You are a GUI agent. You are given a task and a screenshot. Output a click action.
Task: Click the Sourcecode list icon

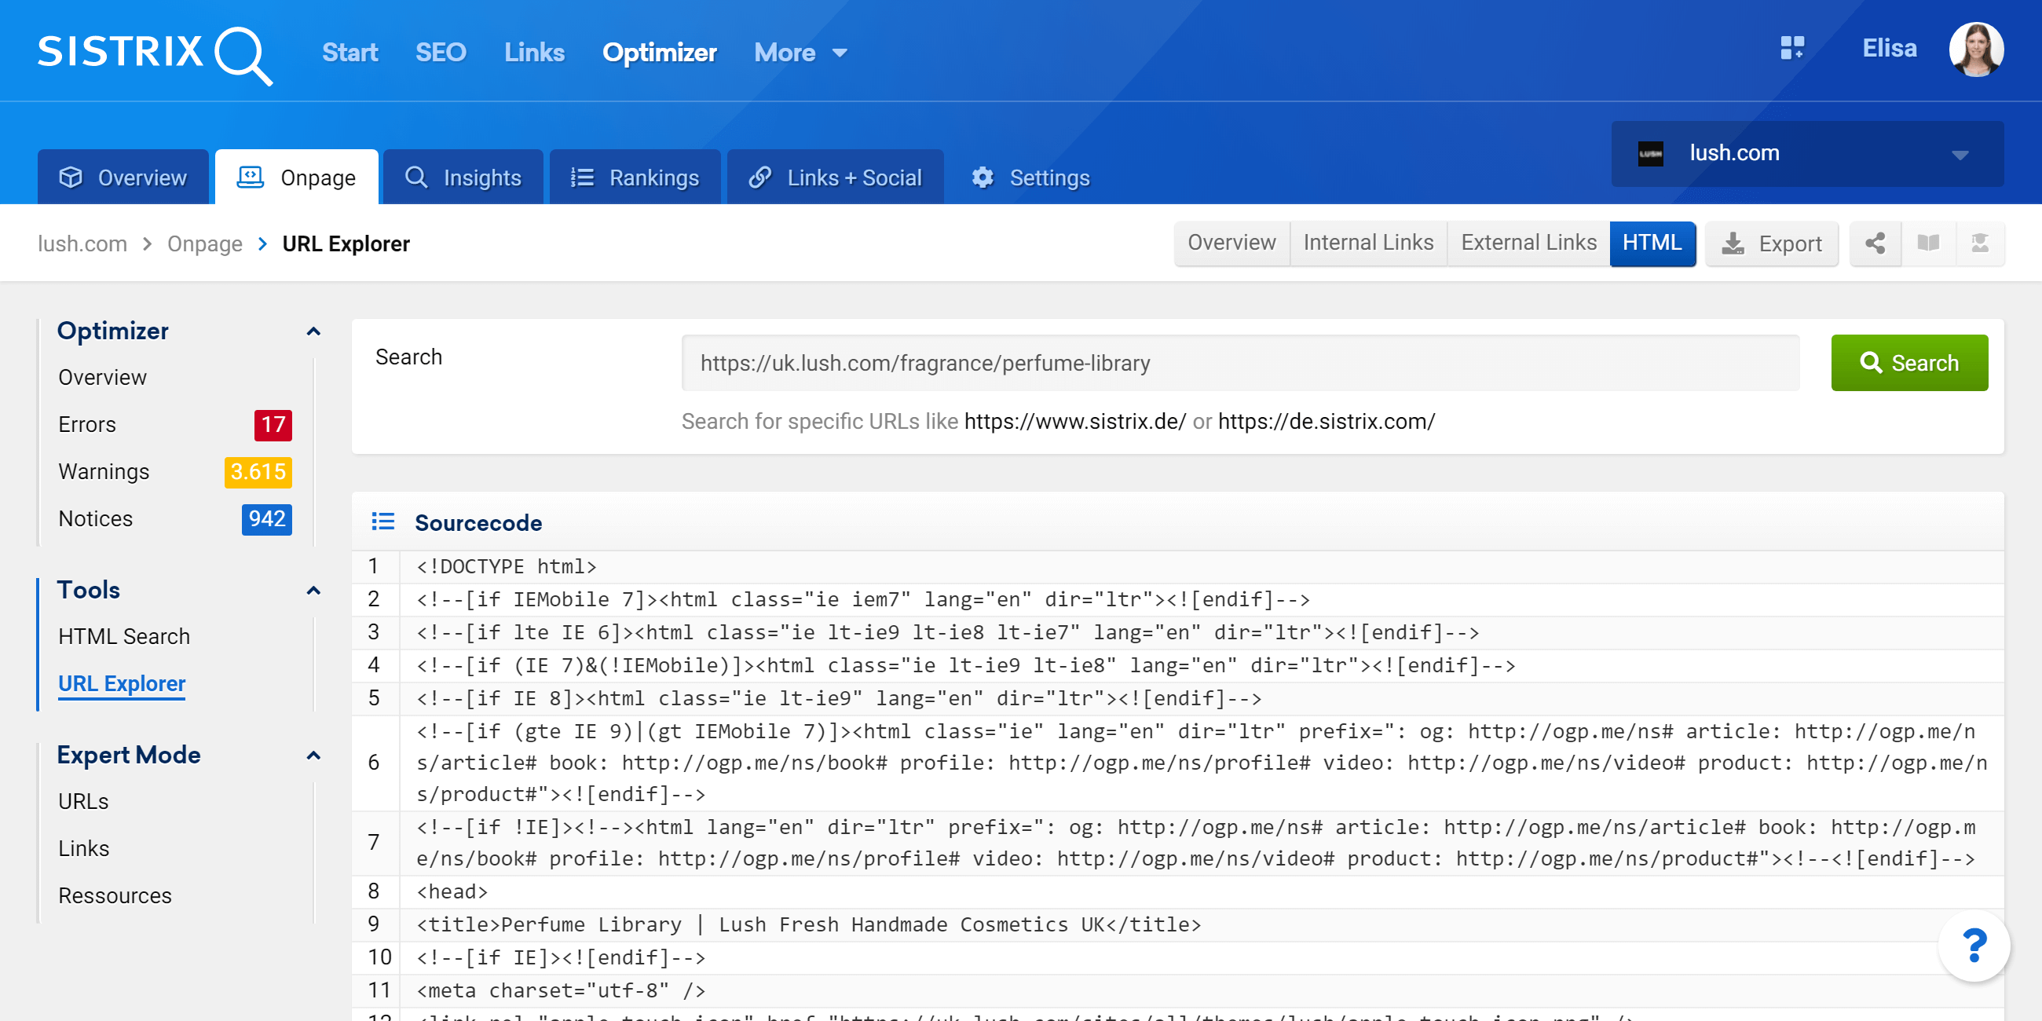click(383, 521)
